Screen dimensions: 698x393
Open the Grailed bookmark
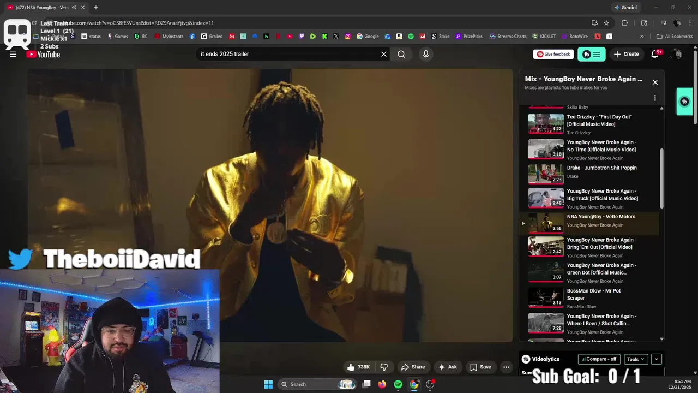[x=212, y=37]
